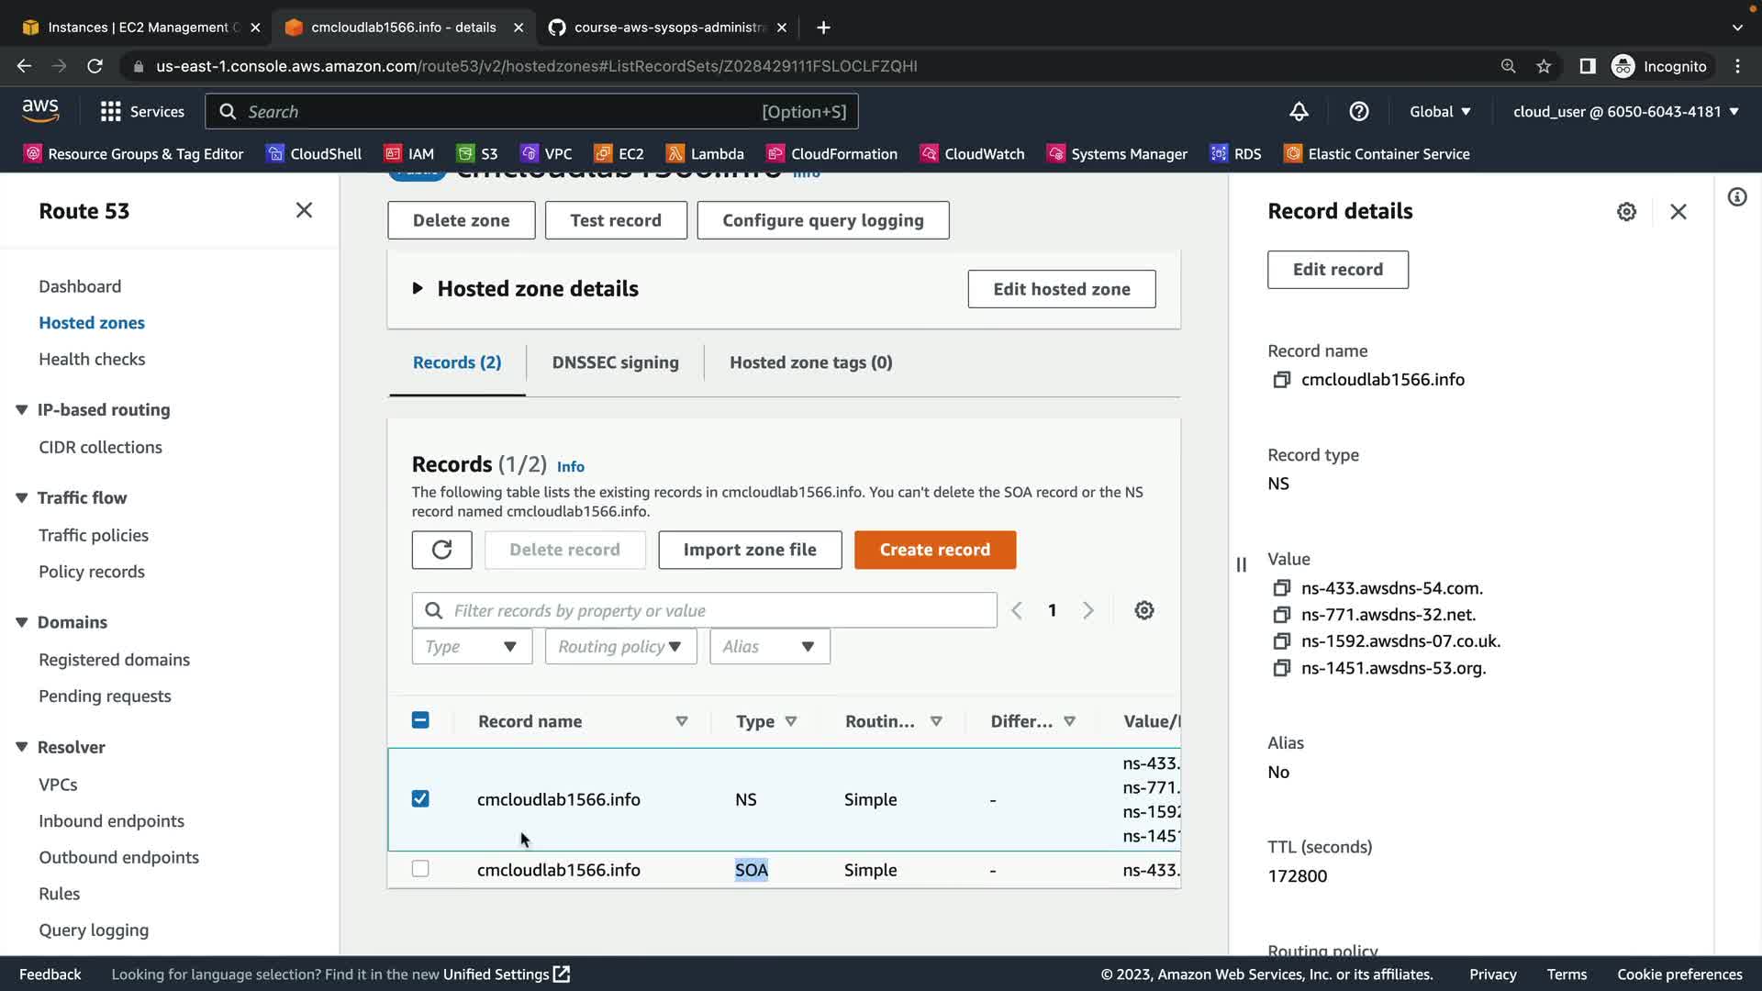Open Record details panel settings gear
1762x991 pixels.
point(1626,212)
